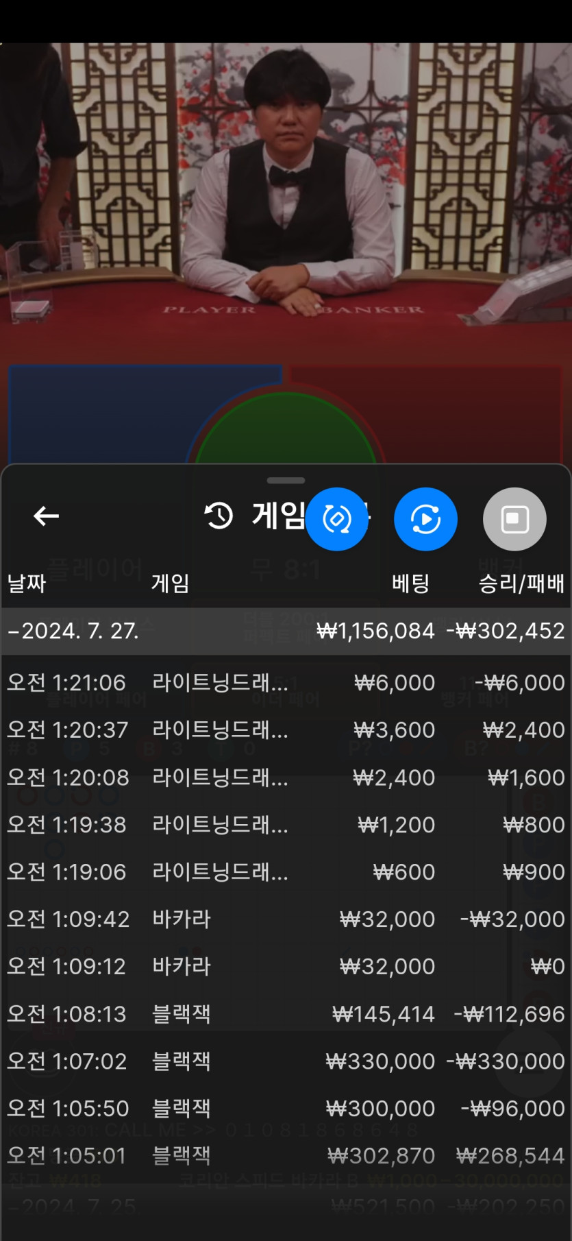Open the 오전 1:19:06 game record
Viewport: 572px width, 1241px height.
click(x=286, y=872)
